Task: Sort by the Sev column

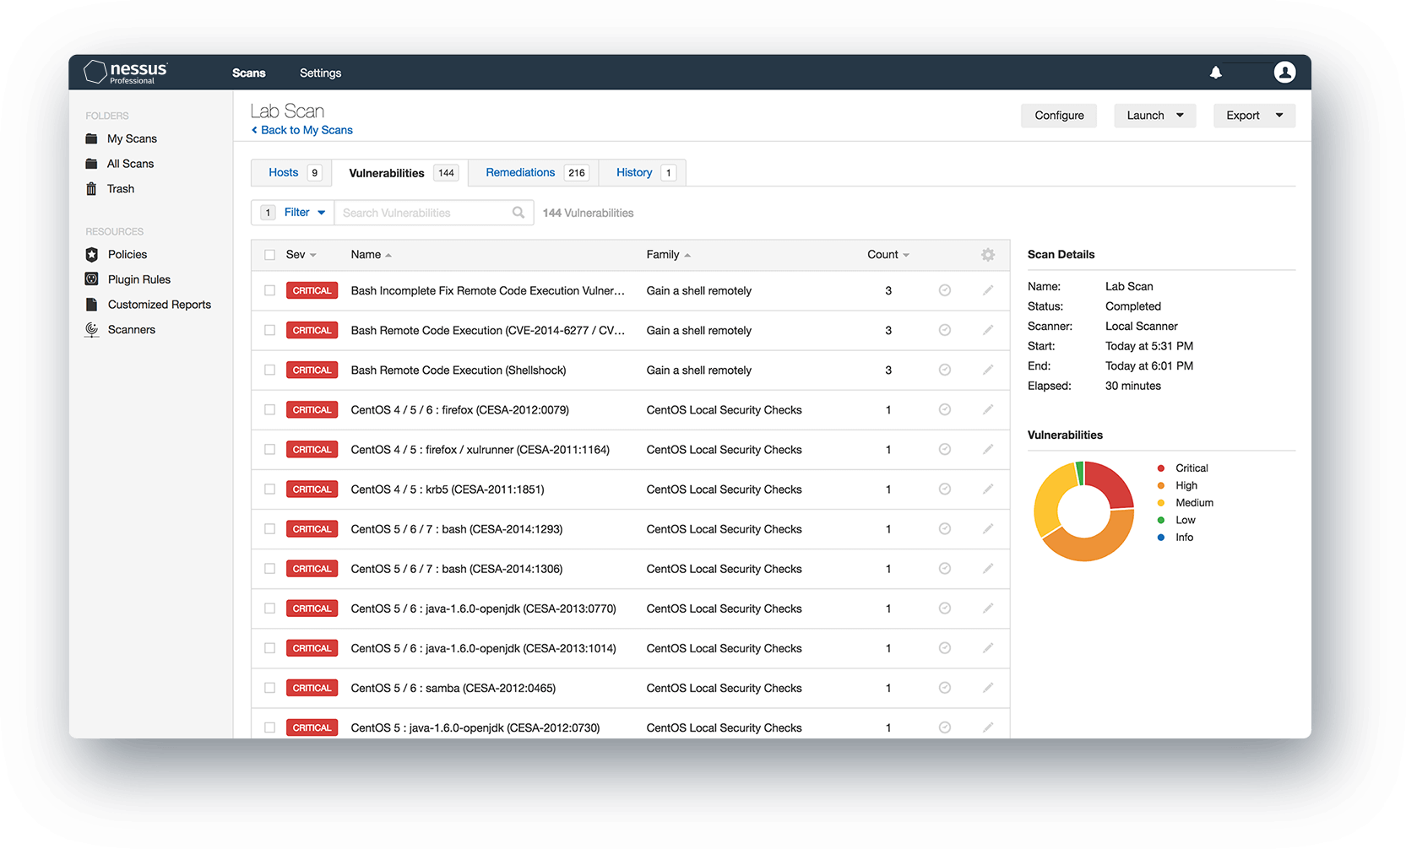Action: (301, 255)
